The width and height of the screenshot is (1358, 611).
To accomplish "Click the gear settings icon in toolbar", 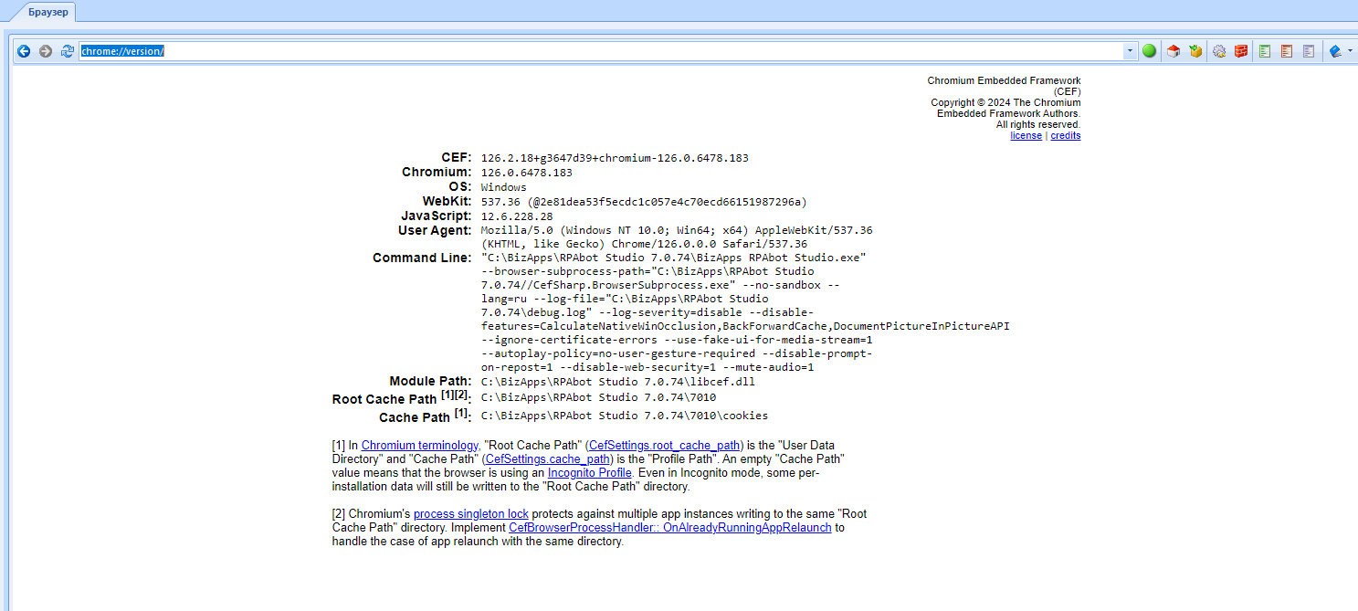I will [x=1219, y=51].
